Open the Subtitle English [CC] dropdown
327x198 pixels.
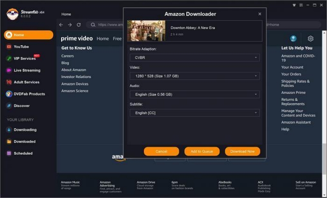coord(195,113)
